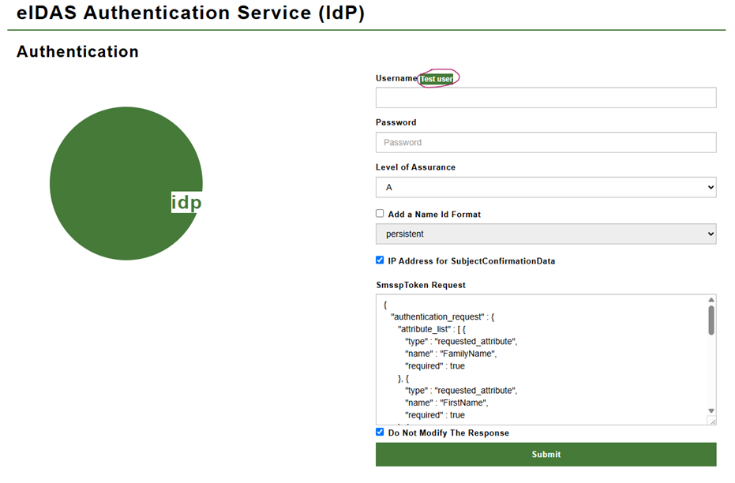This screenshot has width=735, height=483.
Task: Click the textarea resize handle corner
Action: (x=712, y=421)
